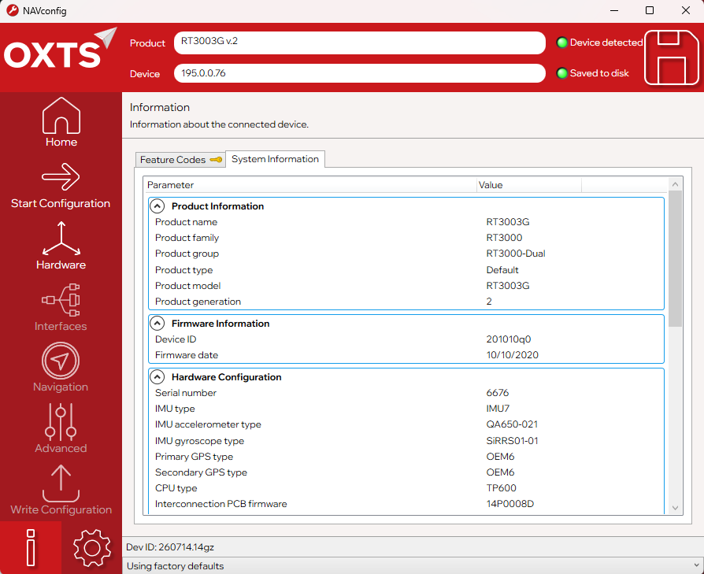This screenshot has height=574, width=704.
Task: Select the Secondary GPS type row
Action: pyautogui.click(x=406, y=472)
